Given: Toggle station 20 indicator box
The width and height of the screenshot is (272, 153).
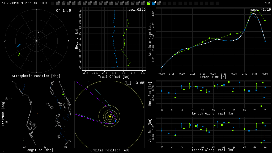Looking at the screenshot, I should (x=159, y=3).
